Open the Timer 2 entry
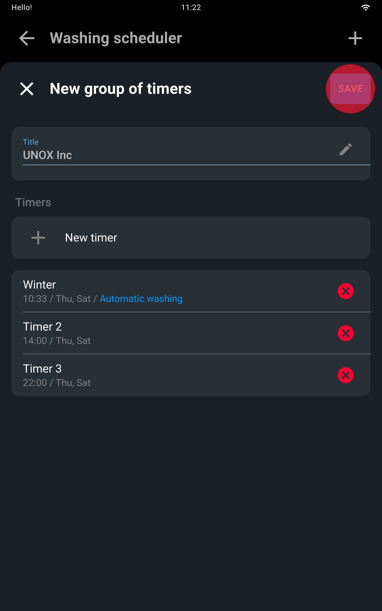Screen dimensions: 382x611 (191, 333)
